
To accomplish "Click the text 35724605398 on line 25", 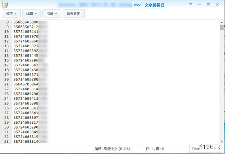I will [26, 103].
